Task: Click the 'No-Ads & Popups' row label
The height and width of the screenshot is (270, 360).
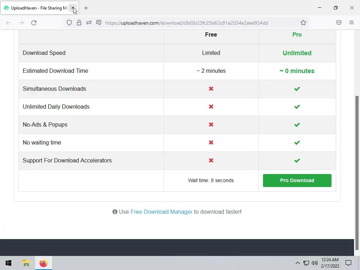Action: pos(45,124)
